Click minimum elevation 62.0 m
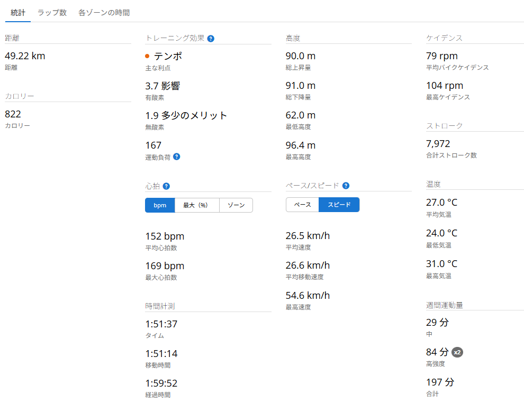The image size is (524, 412). click(x=301, y=115)
